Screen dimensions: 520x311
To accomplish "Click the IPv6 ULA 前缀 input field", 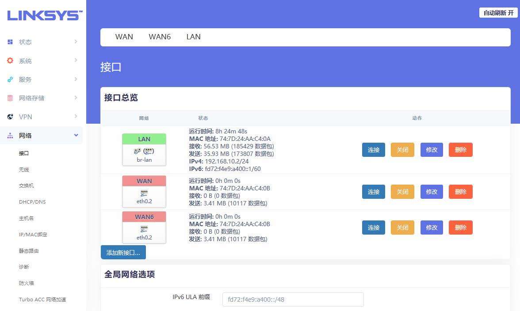I will (292, 299).
